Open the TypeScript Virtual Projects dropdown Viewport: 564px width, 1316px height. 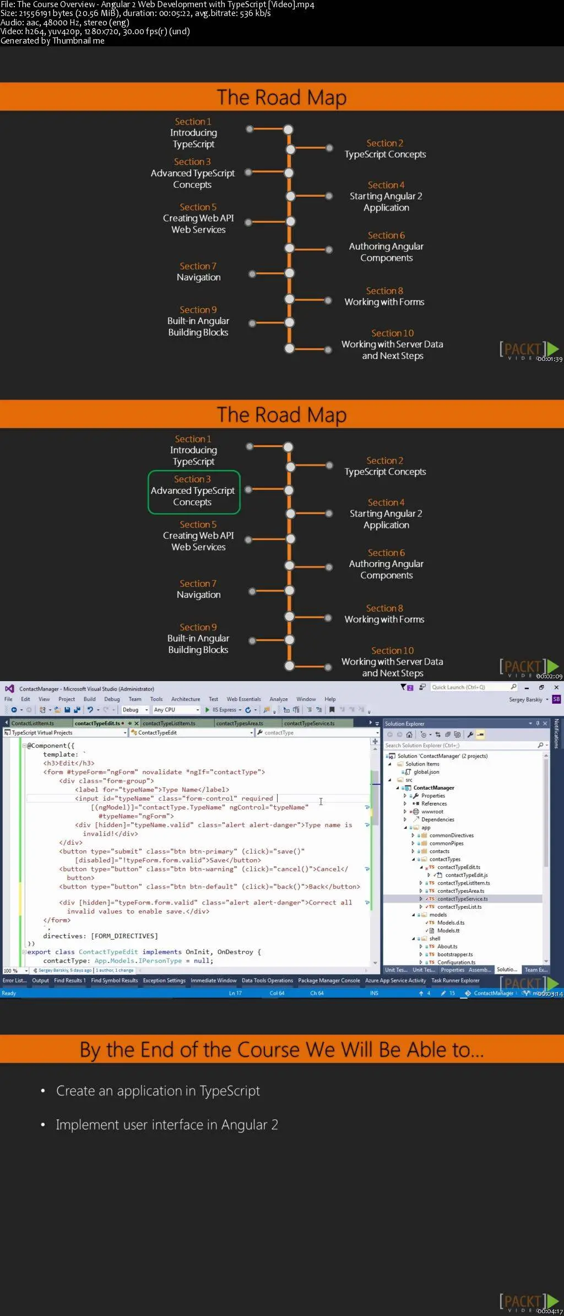coord(66,732)
